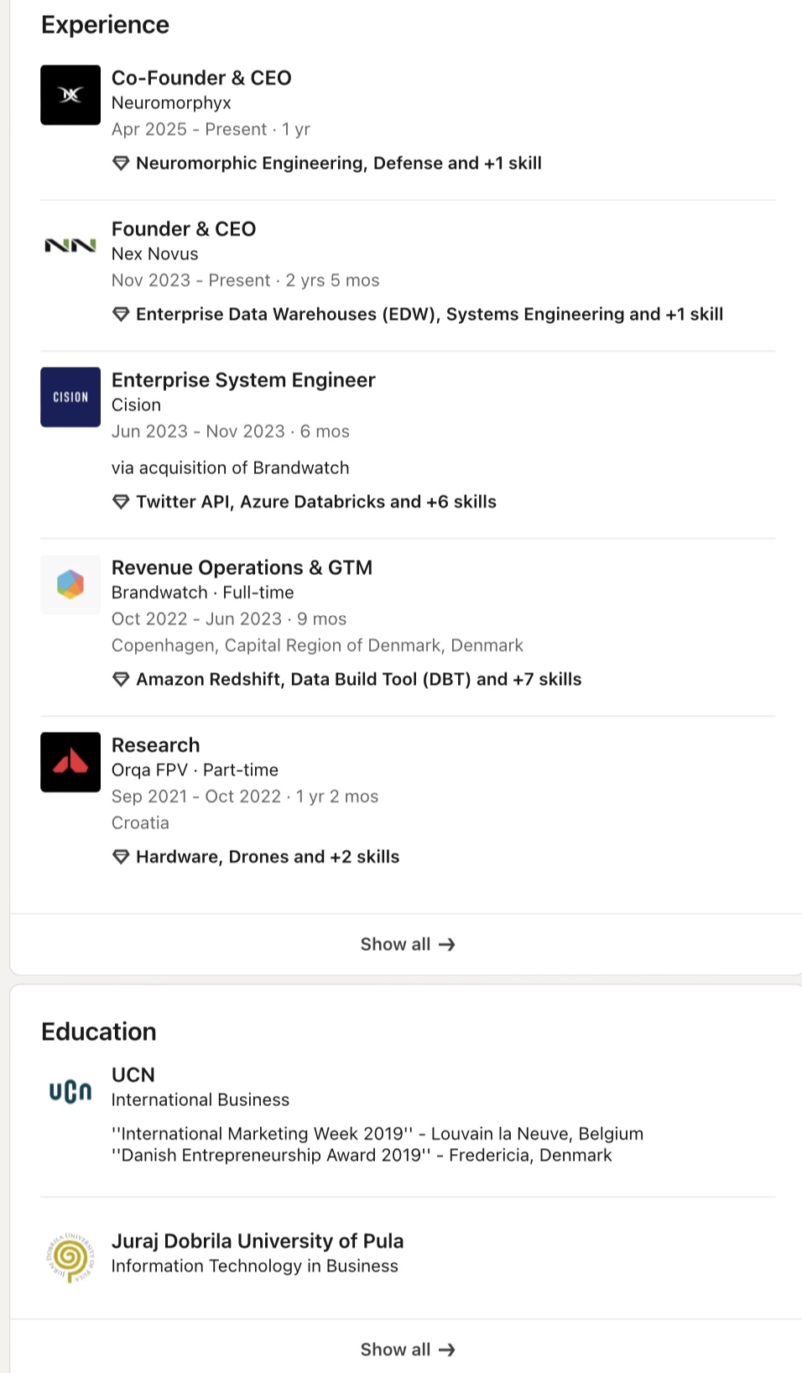The width and height of the screenshot is (802, 1373).
Task: Open the UCN school logo
Action: click(70, 1091)
